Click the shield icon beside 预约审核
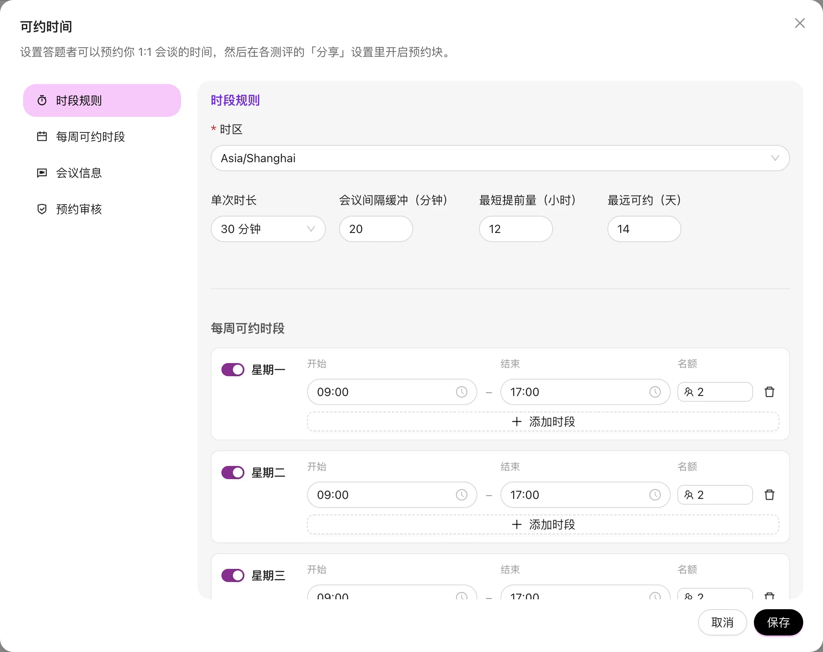Viewport: 823px width, 652px height. point(42,209)
